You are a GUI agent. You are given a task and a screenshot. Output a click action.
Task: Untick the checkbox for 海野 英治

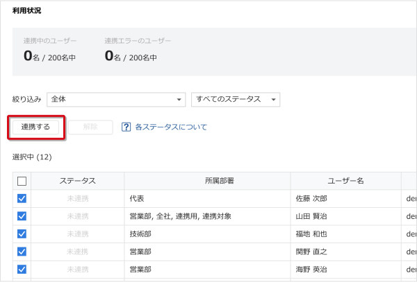pos(22,270)
